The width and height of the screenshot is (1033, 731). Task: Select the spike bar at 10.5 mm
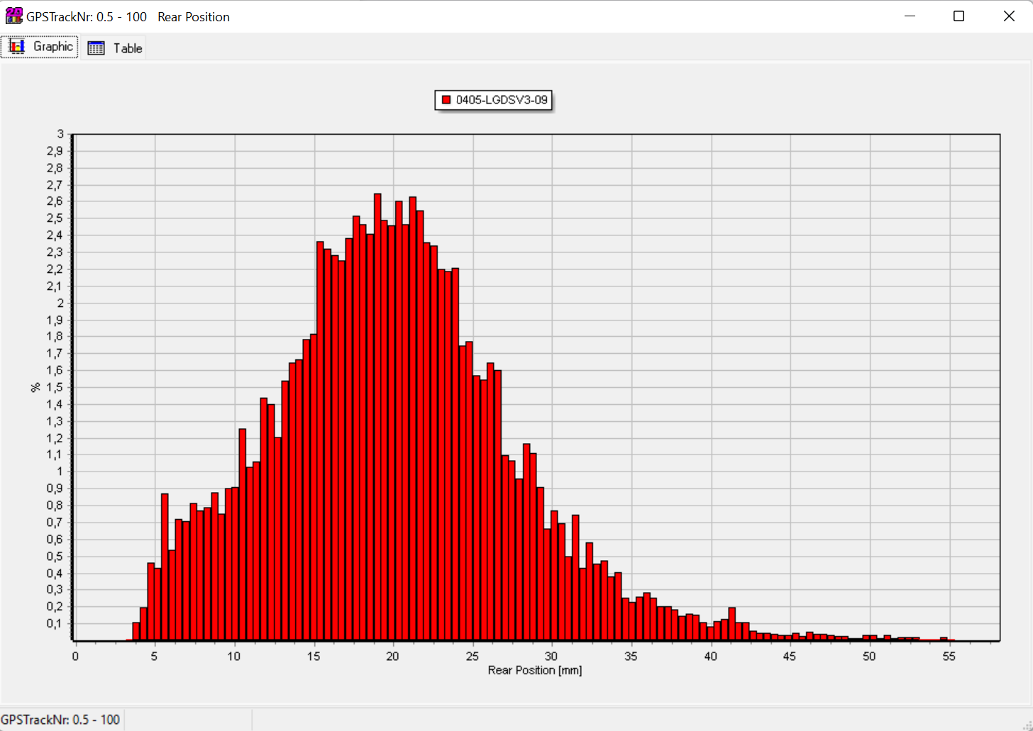click(243, 535)
